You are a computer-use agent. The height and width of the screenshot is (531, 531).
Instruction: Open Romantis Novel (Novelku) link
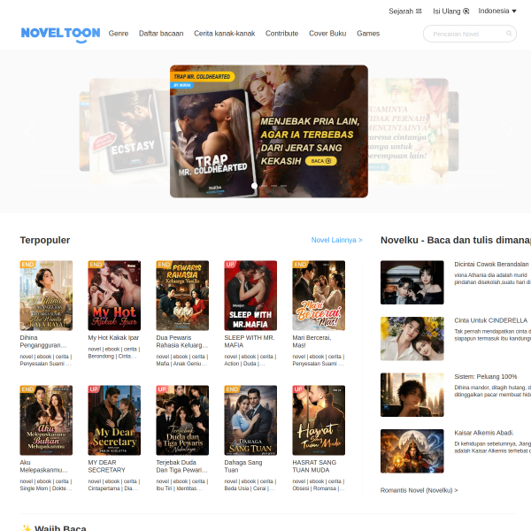419,490
